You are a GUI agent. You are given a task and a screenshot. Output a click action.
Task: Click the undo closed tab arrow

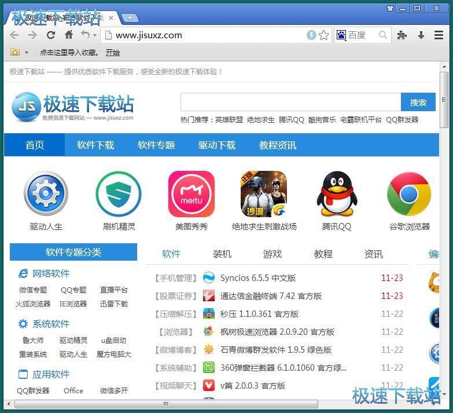pyautogui.click(x=85, y=35)
